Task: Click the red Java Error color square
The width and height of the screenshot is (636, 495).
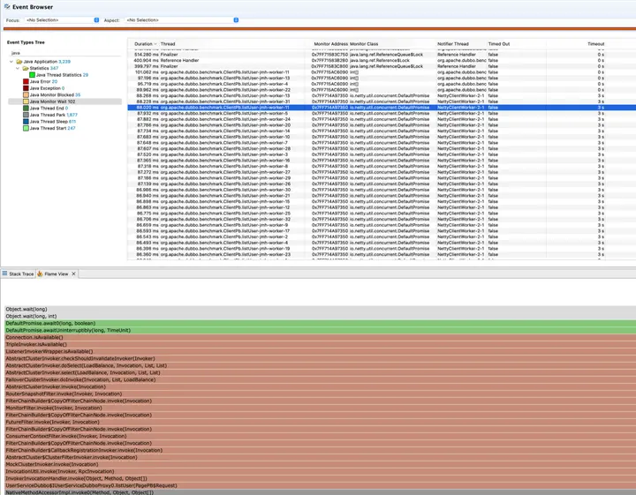Action: (x=26, y=81)
